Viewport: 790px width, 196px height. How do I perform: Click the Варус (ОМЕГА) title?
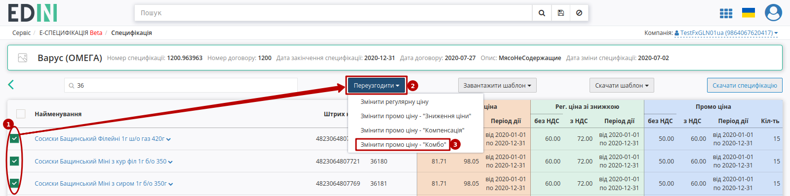tap(70, 58)
